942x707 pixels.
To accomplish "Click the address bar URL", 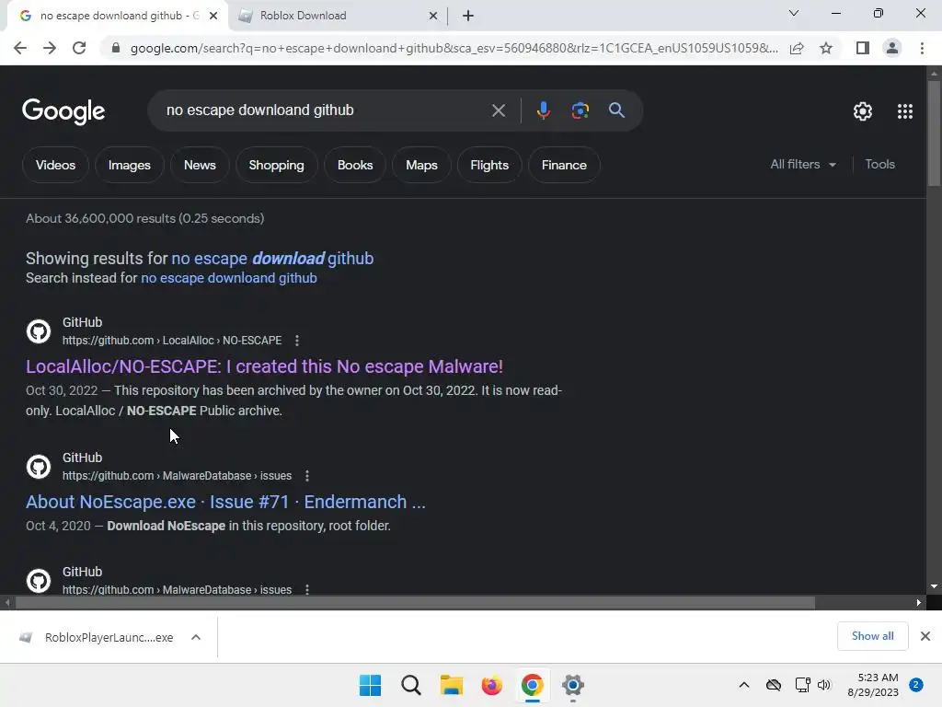I will click(454, 48).
